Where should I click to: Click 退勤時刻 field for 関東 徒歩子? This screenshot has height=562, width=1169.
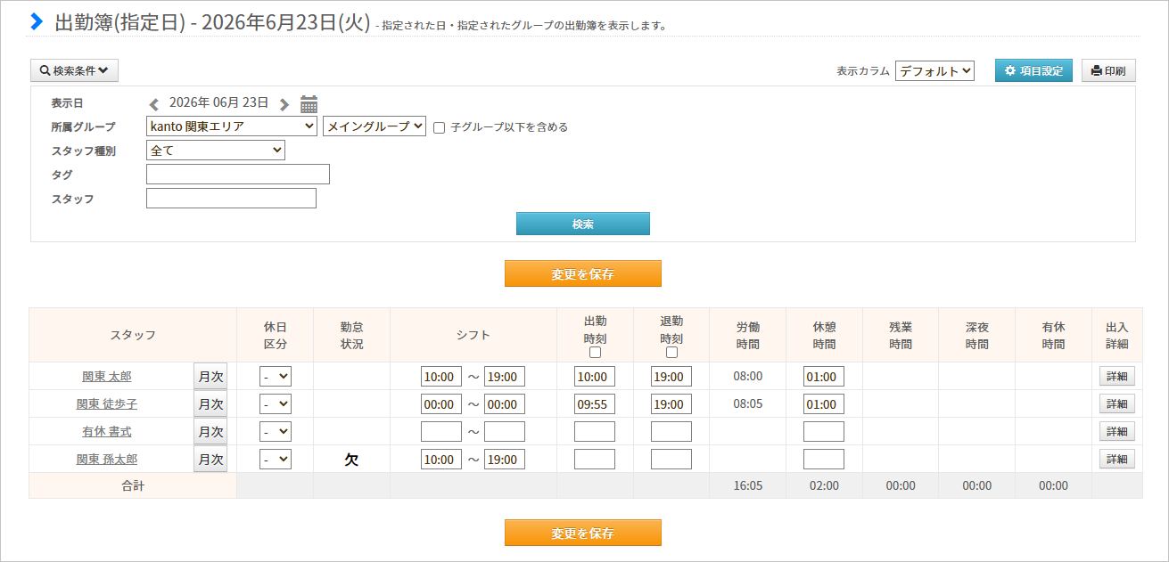click(671, 404)
